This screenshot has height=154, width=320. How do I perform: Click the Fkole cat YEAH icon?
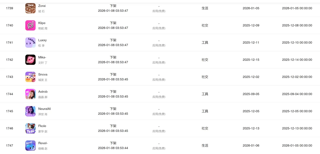click(x=31, y=128)
